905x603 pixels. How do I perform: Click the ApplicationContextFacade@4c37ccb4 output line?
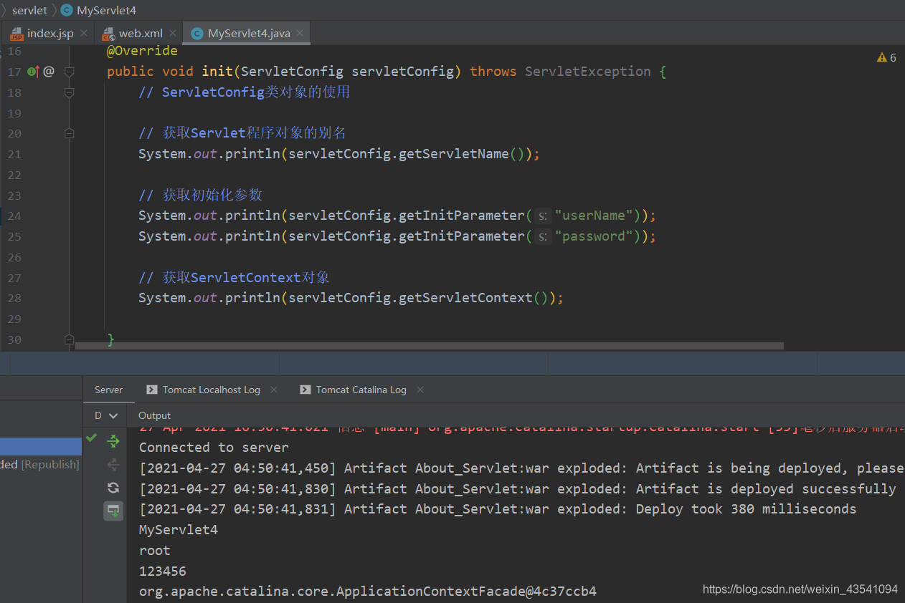pyautogui.click(x=368, y=592)
